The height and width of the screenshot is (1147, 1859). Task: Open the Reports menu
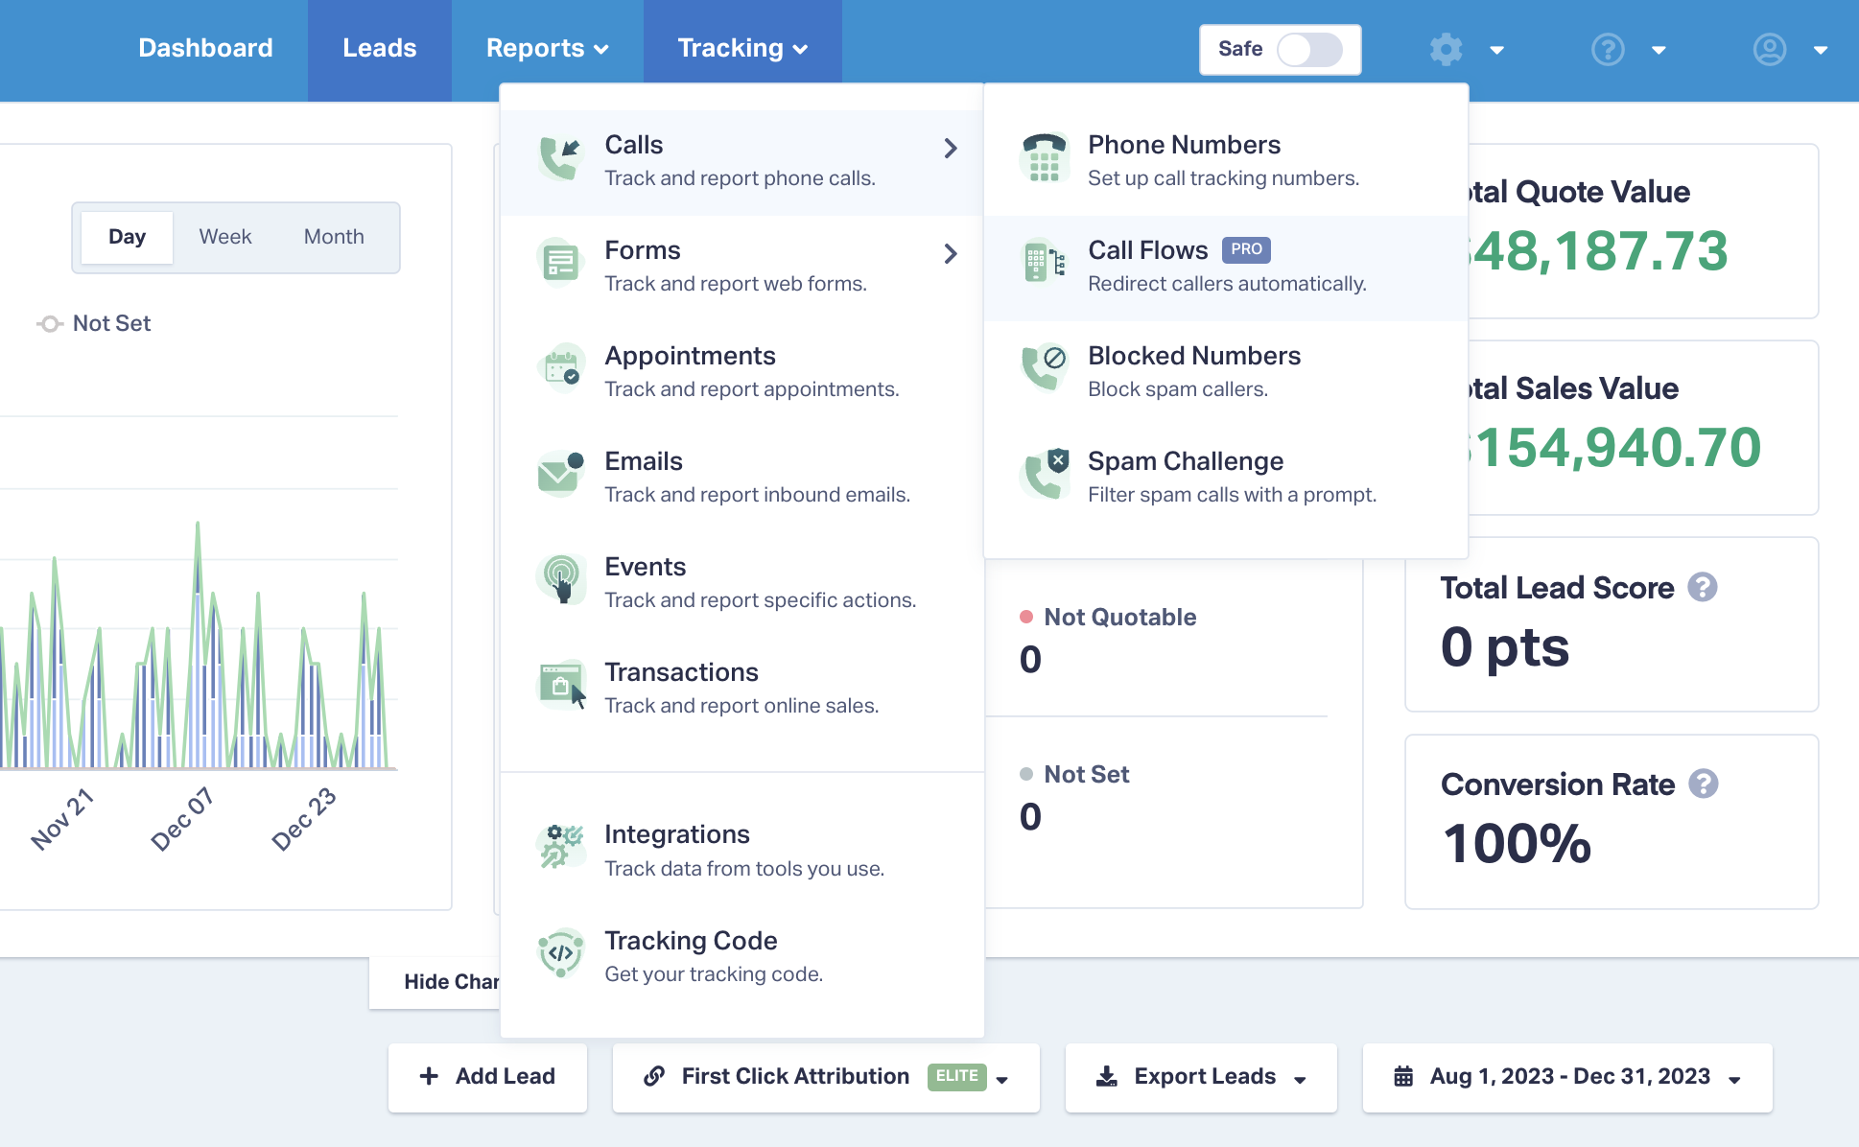point(548,49)
